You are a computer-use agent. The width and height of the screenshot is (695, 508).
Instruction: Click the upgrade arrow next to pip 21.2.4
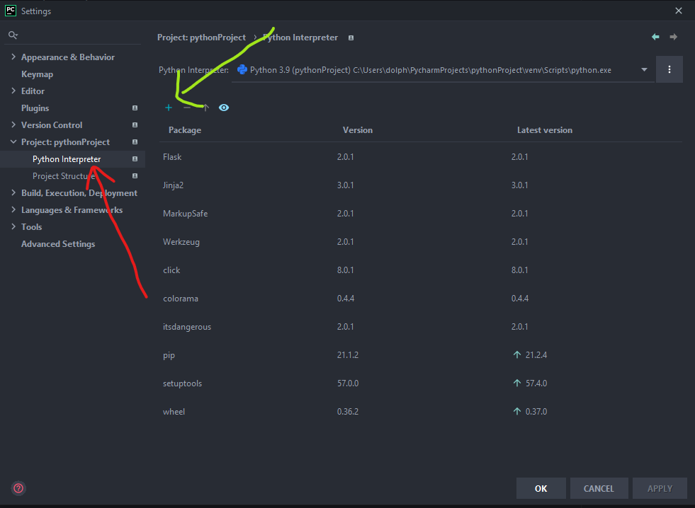pos(516,355)
